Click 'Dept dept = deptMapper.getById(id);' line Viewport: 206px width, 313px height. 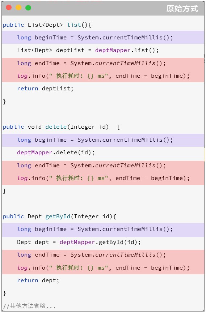coord(79,242)
